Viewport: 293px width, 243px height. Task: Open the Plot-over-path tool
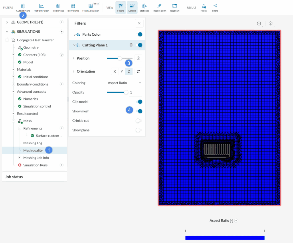(x=41, y=7)
